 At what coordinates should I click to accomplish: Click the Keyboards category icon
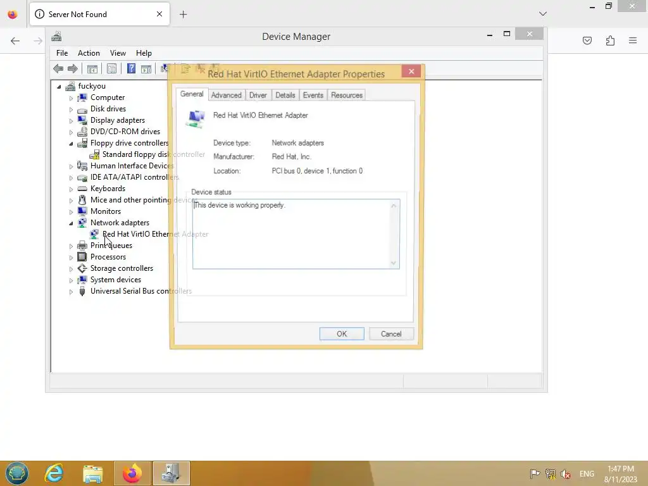point(82,189)
